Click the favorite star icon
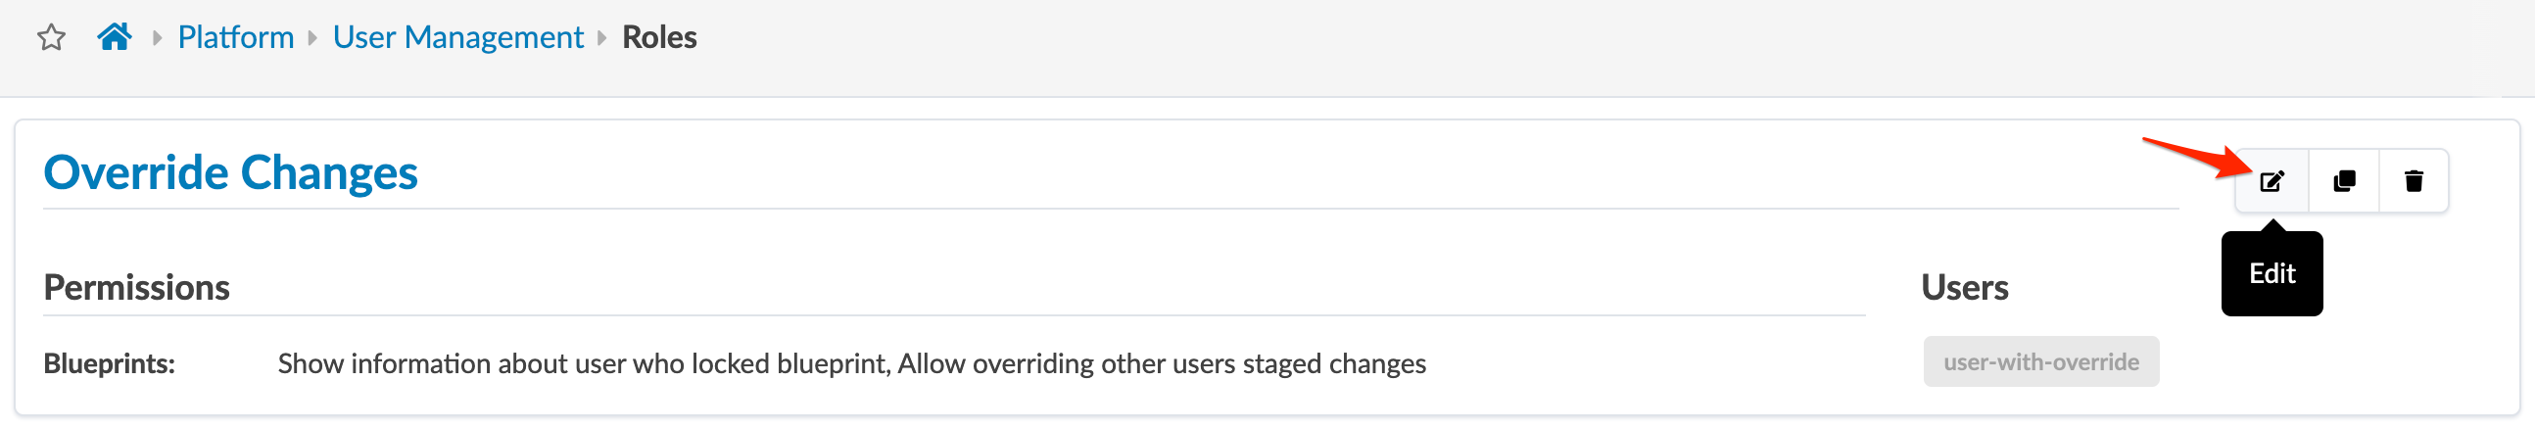The image size is (2535, 429). coord(51,38)
